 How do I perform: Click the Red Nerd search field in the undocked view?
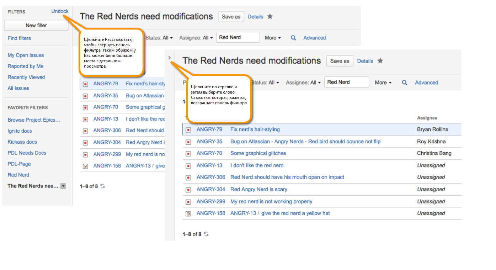point(346,82)
